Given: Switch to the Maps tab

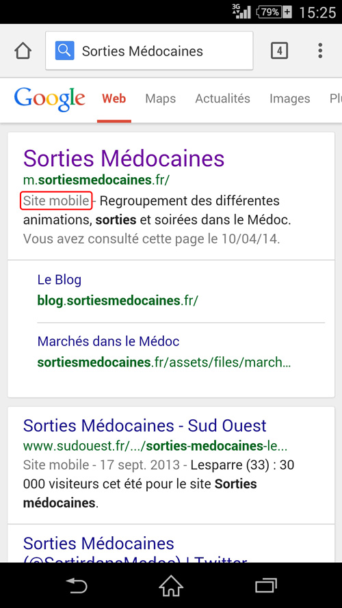Looking at the screenshot, I should click(161, 99).
